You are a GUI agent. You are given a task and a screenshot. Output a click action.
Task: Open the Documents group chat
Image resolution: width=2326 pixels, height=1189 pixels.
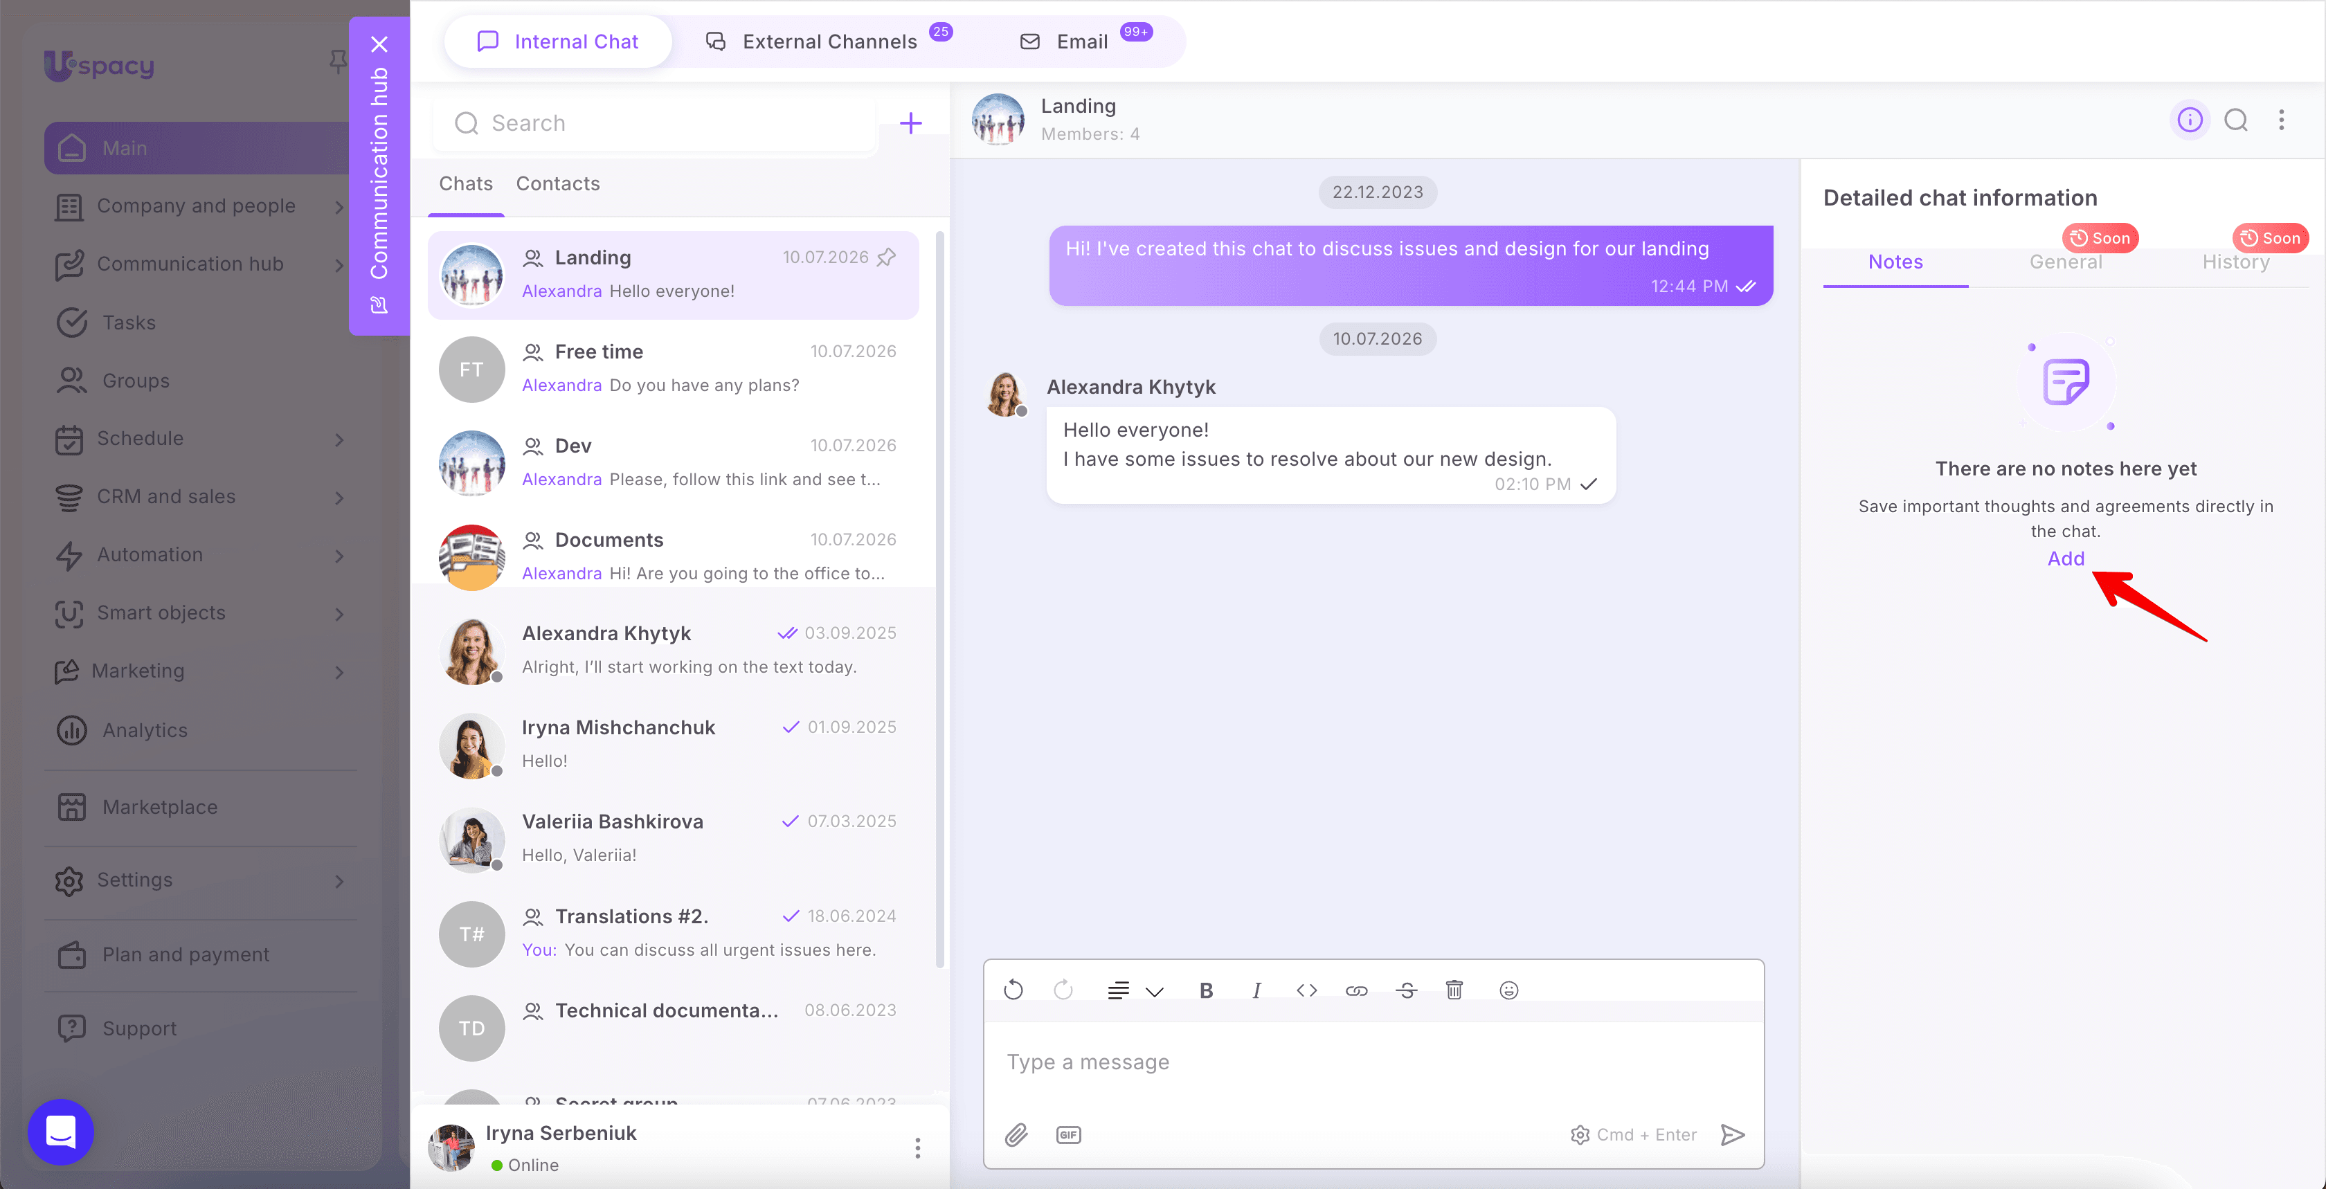click(674, 557)
